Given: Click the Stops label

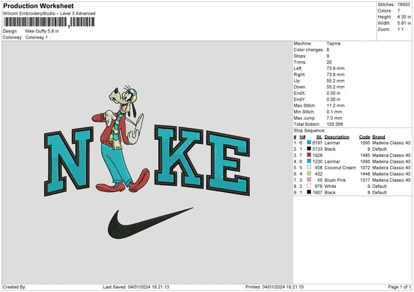Looking at the screenshot, I should coord(299,56).
